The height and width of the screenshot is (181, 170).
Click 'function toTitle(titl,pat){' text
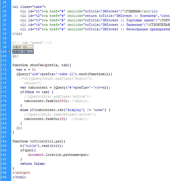click(x=39, y=141)
